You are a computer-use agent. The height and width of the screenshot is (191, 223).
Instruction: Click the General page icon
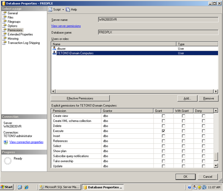point(4,13)
